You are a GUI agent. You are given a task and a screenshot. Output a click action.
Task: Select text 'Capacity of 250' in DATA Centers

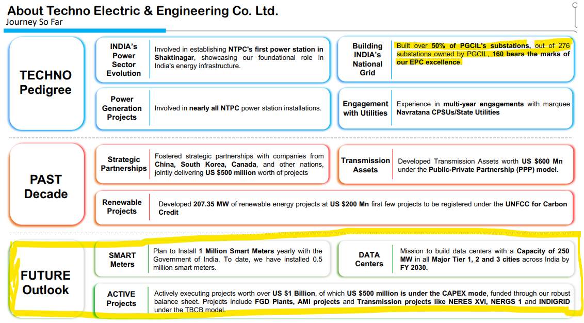(x=543, y=251)
